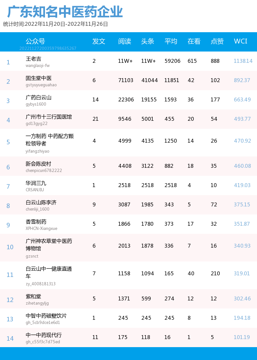The image size is (257, 360).
Task: Select rank number 5 in the list
Action: (x=8, y=141)
